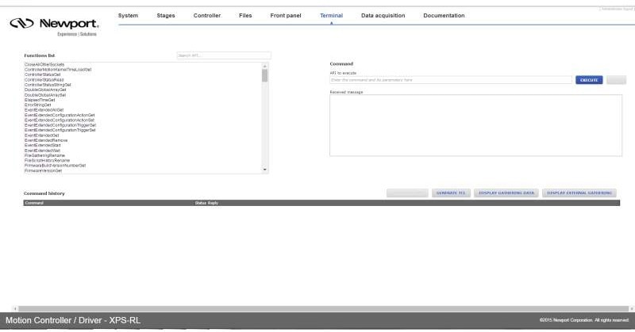The height and width of the screenshot is (332, 635).
Task: Click Display External Gathering button
Action: point(579,193)
